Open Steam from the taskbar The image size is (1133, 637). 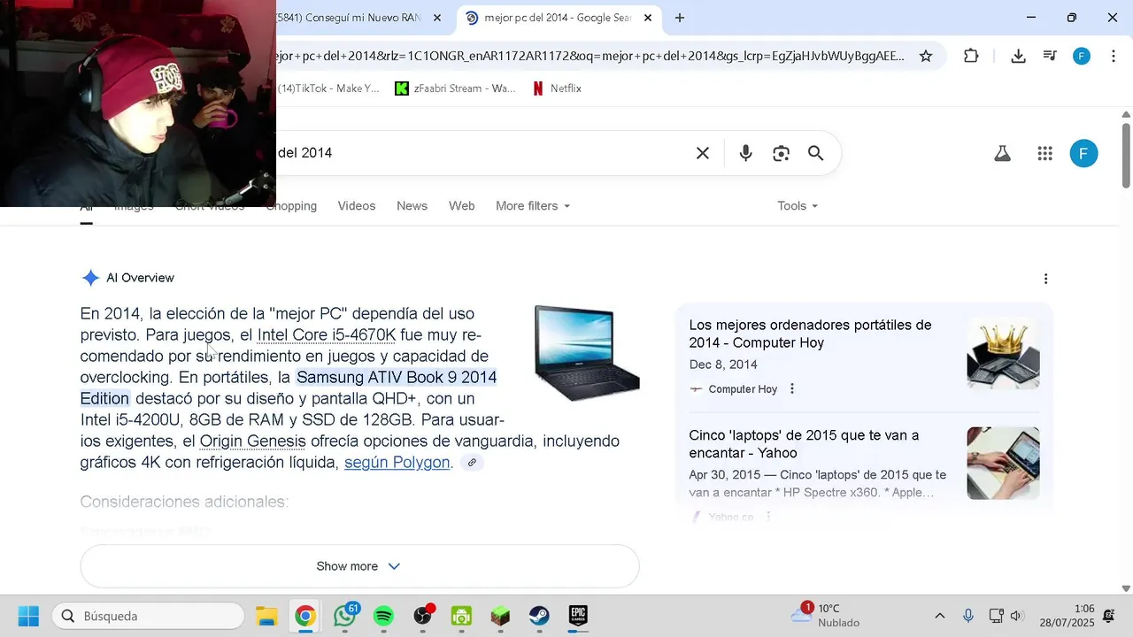539,616
